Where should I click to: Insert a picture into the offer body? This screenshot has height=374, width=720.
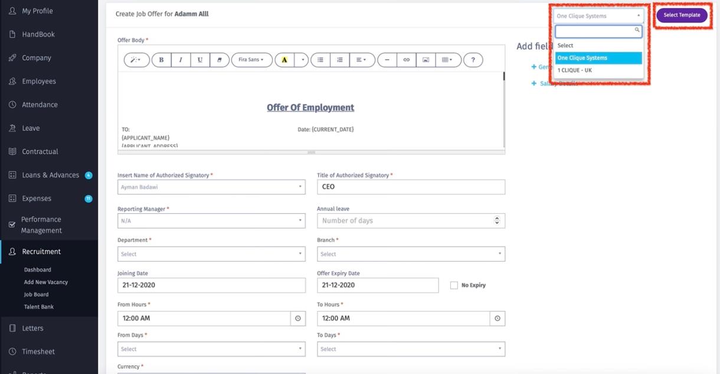tap(425, 60)
